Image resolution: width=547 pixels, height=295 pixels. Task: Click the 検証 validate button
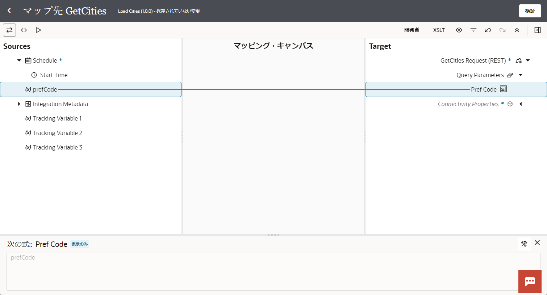(530, 11)
